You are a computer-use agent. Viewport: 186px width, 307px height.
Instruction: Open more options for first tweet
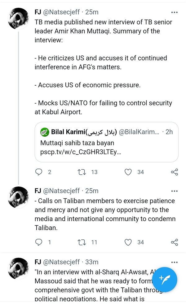pos(175,12)
